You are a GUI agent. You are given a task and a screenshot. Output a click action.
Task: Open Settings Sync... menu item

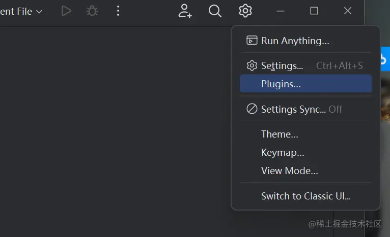(293, 109)
